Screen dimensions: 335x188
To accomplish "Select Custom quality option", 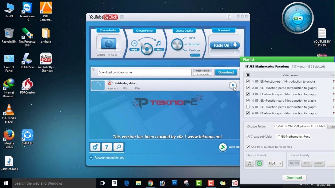I will [x=194, y=50].
